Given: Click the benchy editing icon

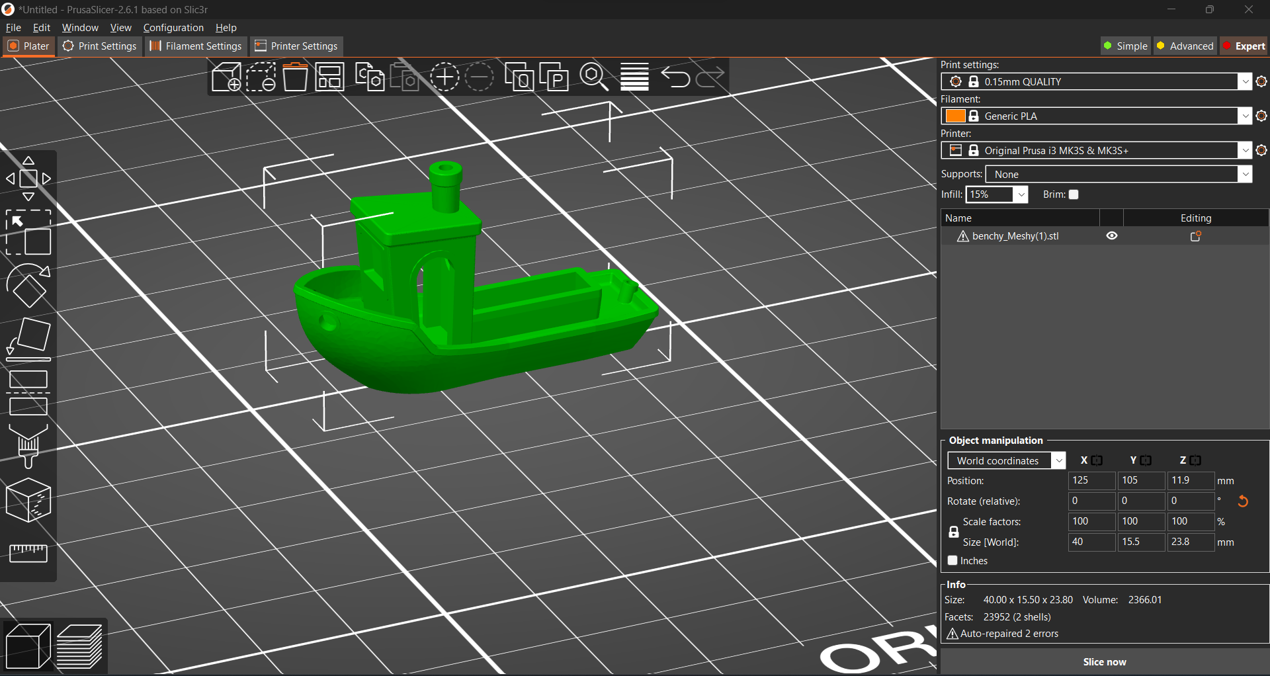Looking at the screenshot, I should [1196, 236].
